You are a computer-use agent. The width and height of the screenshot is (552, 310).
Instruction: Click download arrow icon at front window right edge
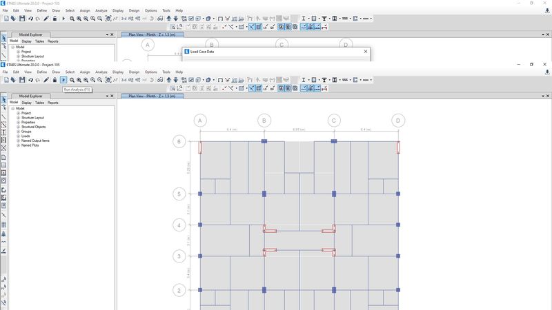coord(547,72)
